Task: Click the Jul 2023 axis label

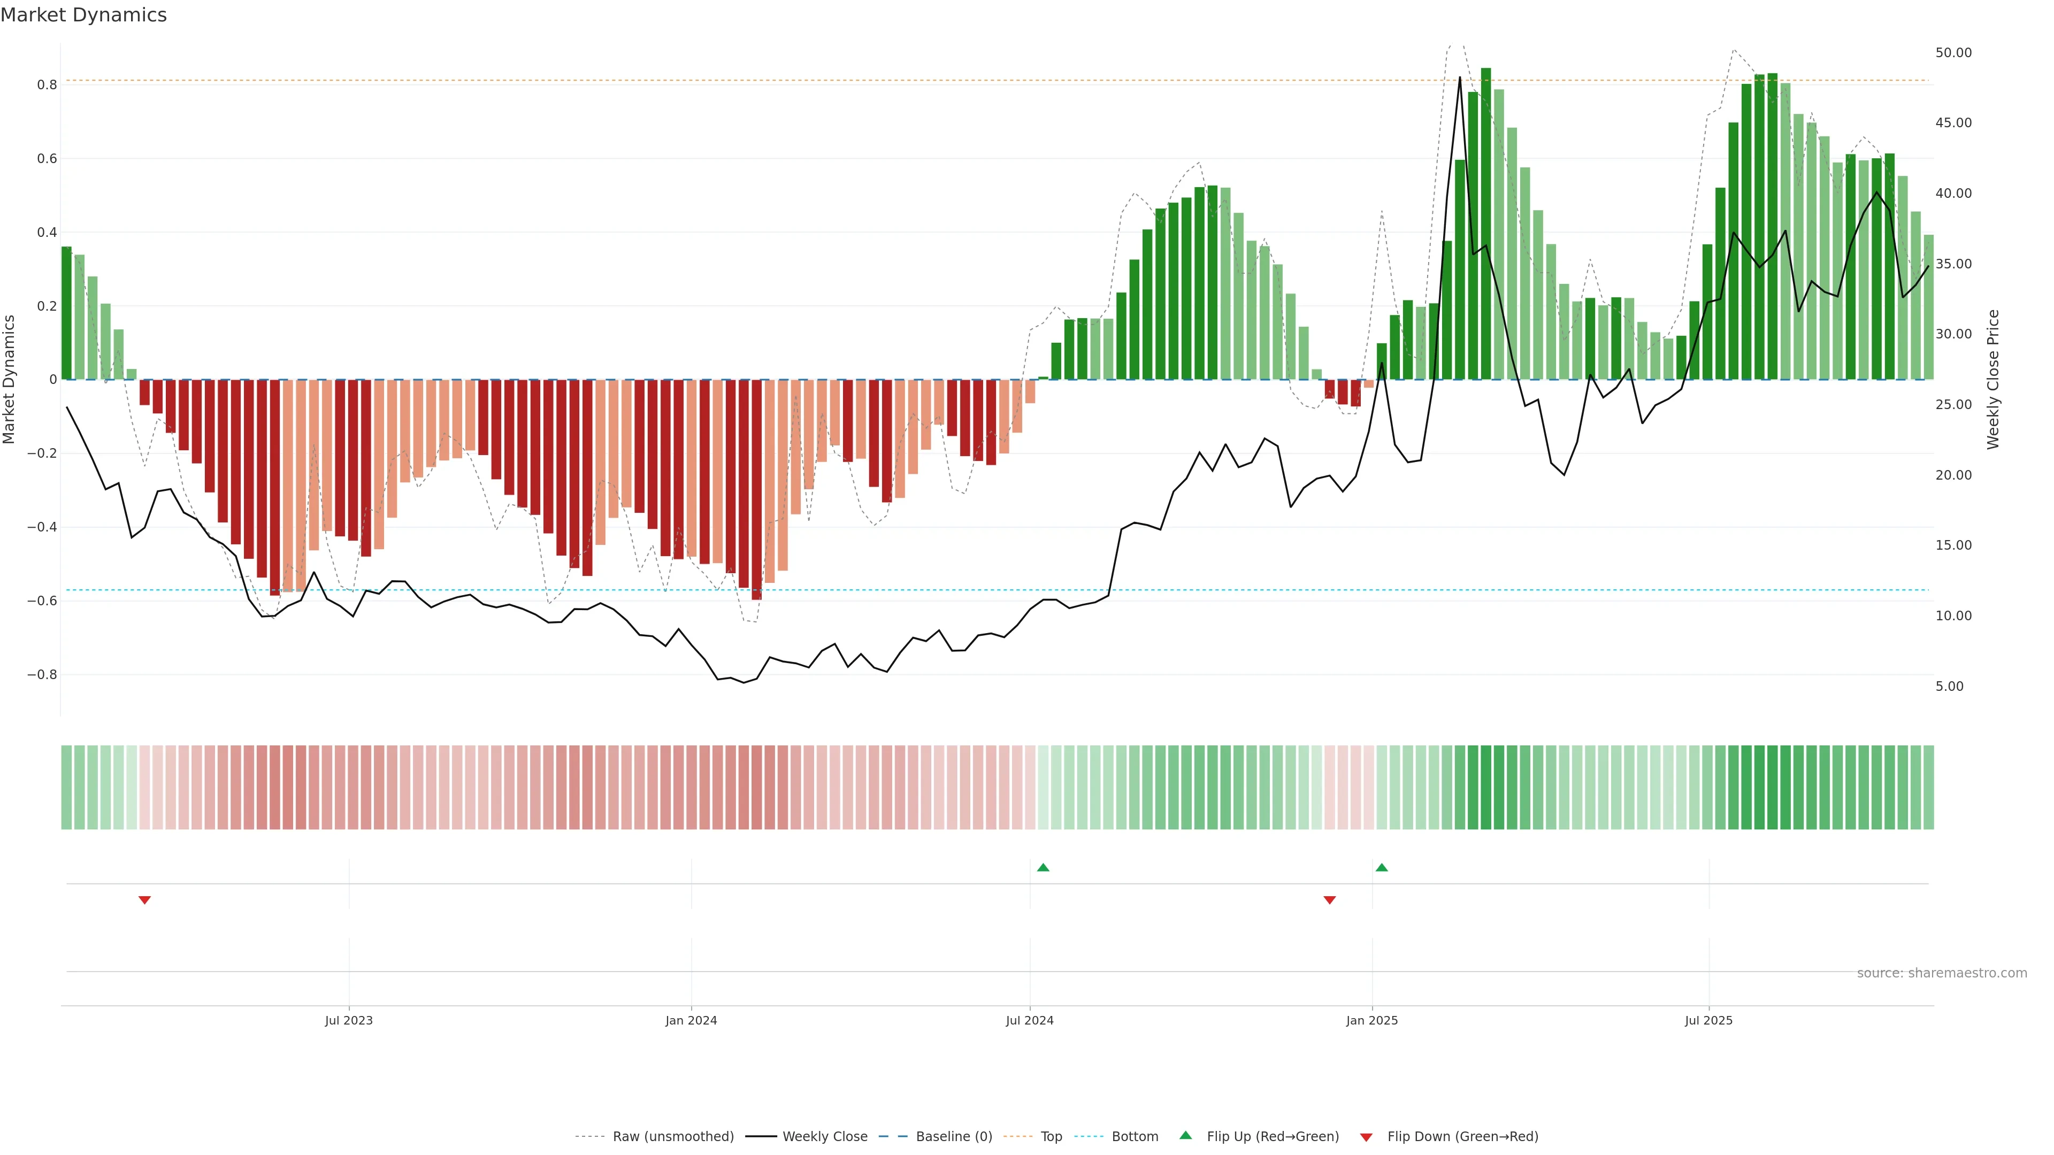Action: (348, 1020)
